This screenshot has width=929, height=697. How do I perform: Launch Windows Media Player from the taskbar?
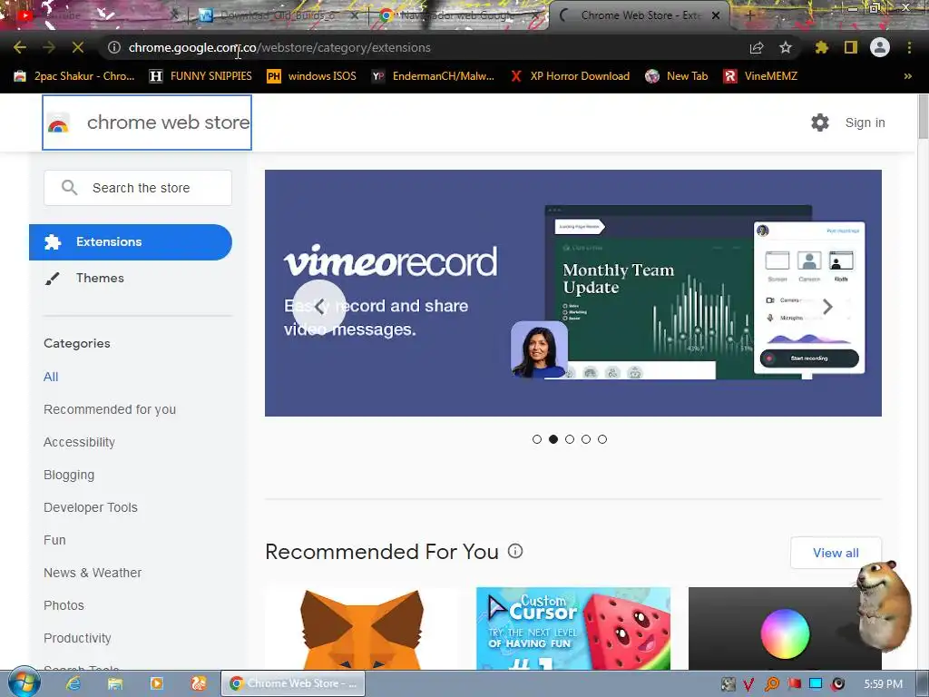point(156,683)
